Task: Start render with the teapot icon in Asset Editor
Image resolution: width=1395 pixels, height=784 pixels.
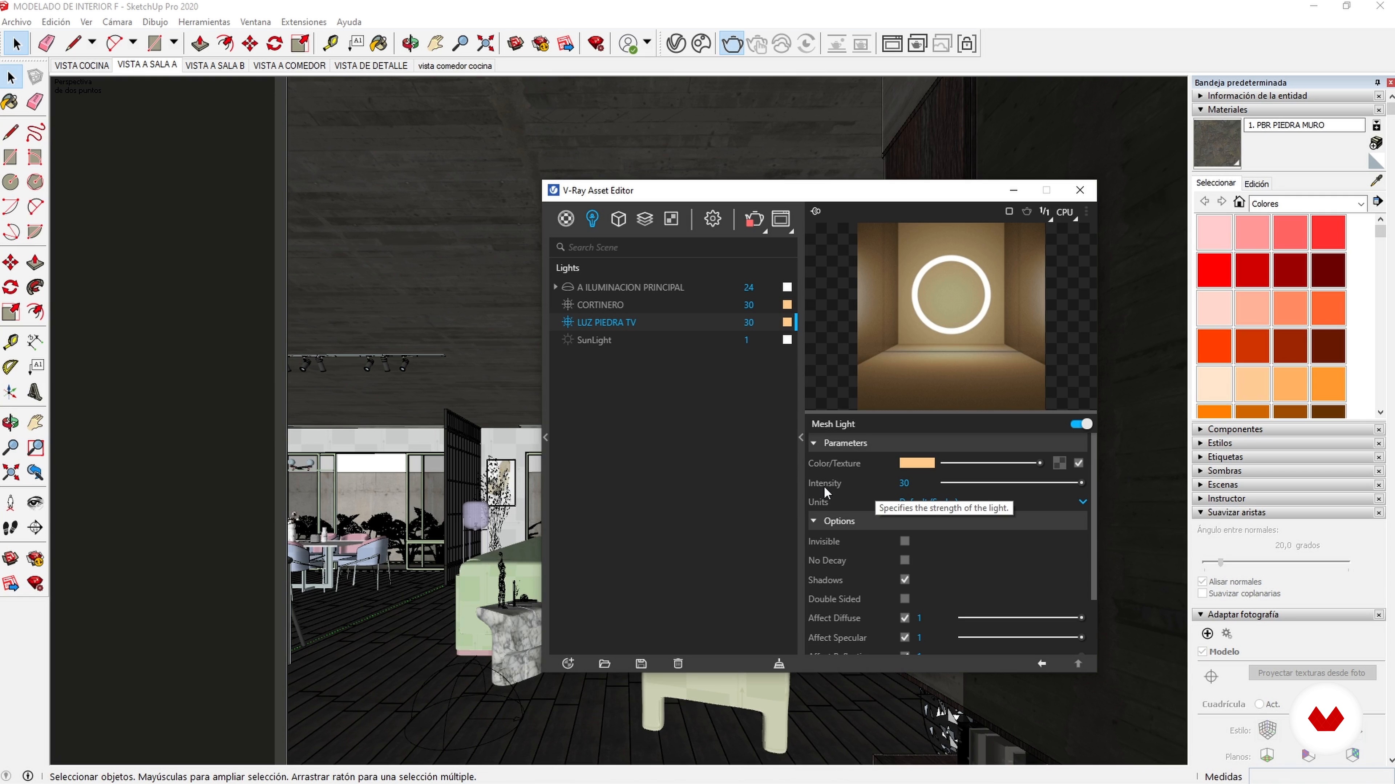Action: (x=754, y=219)
